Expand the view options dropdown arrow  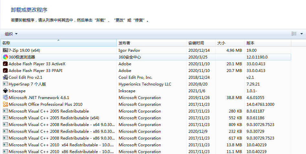point(301,34)
